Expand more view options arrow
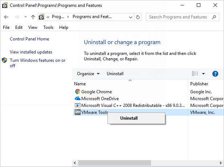Screen dimensions: 224x167 203,74
